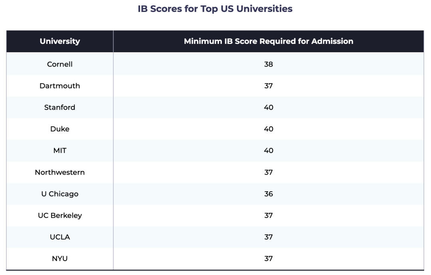Click Cornell's score of 38
431x275 pixels.
pos(269,64)
